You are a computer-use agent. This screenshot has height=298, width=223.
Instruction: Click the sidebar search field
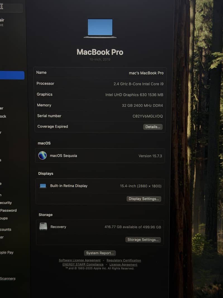11,8
